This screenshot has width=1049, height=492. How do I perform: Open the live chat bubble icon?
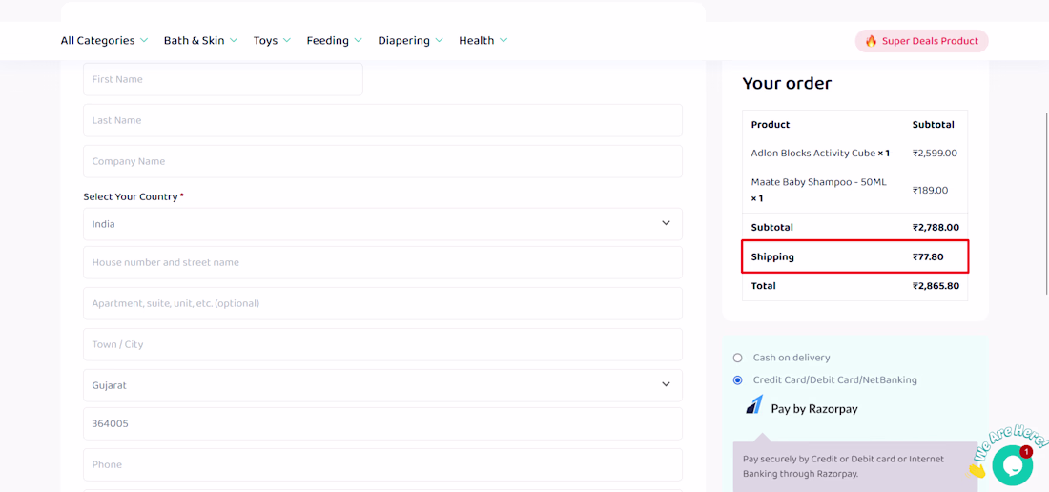pos(1012,465)
